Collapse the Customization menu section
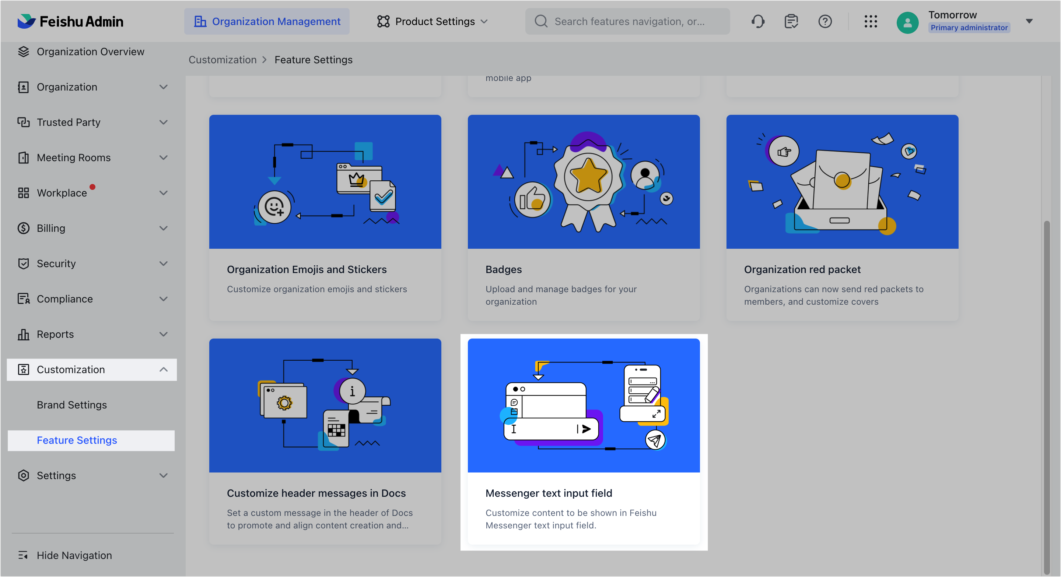 tap(163, 369)
